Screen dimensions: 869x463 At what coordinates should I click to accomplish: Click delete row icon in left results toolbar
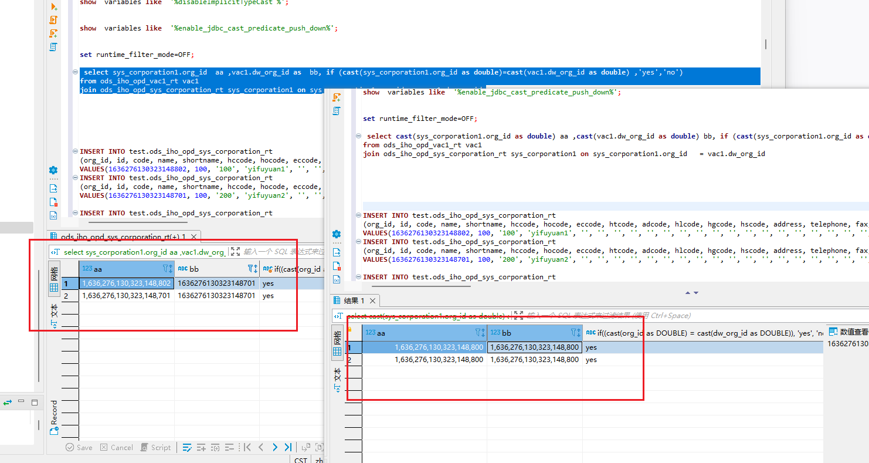pos(229,447)
